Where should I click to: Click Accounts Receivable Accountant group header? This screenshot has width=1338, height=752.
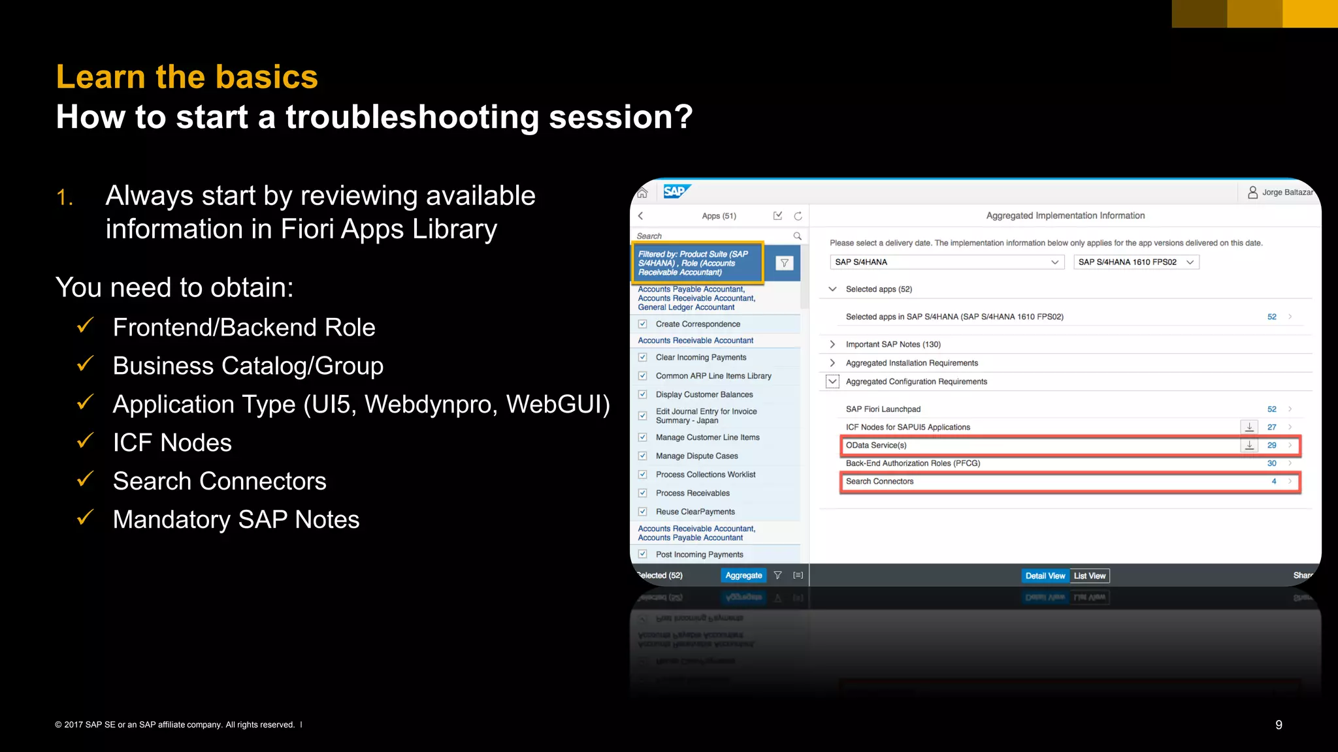pos(696,340)
